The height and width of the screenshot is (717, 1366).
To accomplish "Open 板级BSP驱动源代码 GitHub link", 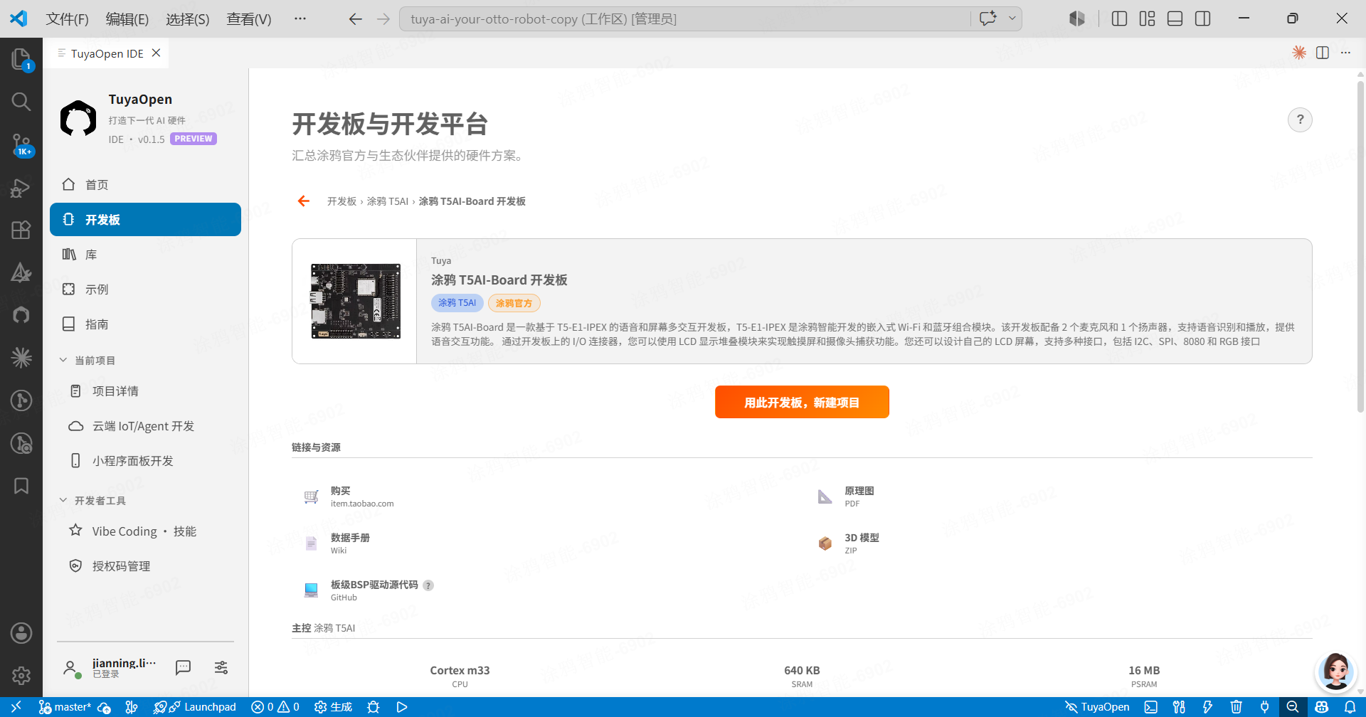I will click(368, 590).
